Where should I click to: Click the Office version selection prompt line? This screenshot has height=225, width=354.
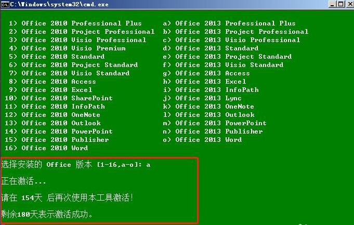pyautogui.click(x=75, y=165)
